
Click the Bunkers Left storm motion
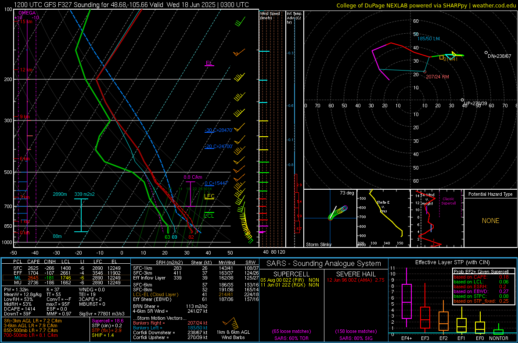(170, 328)
